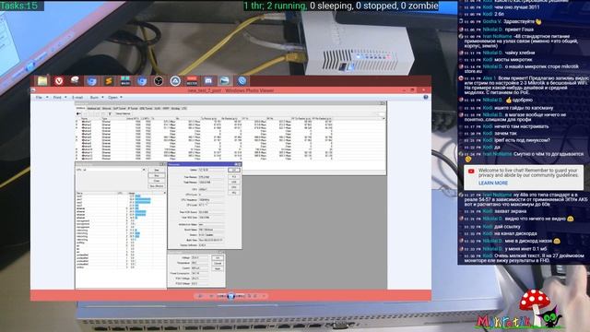Open the File menu in Photo Viewer
Viewport: 590px width, 332px height.
[39, 98]
